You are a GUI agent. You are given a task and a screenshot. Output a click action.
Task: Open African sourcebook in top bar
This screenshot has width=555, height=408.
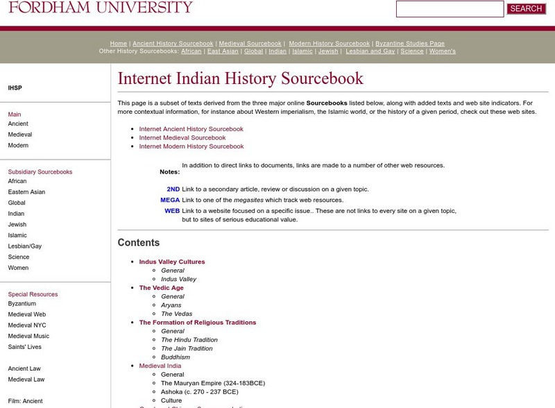pos(191,51)
